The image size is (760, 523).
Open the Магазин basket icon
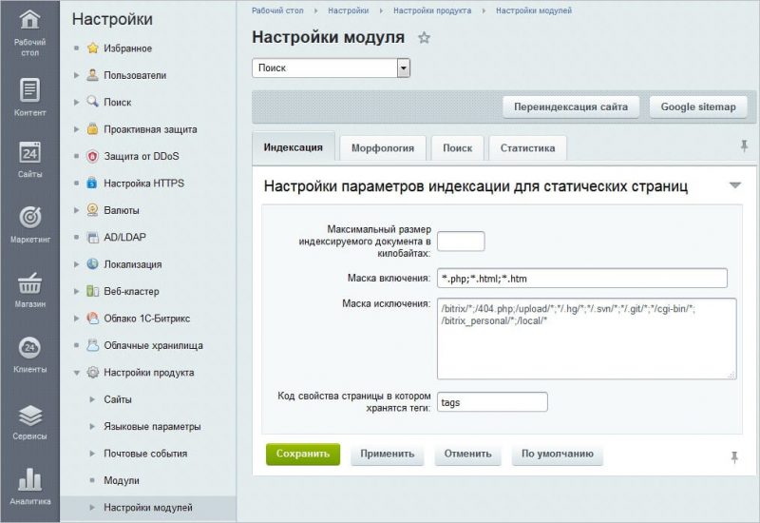[29, 288]
